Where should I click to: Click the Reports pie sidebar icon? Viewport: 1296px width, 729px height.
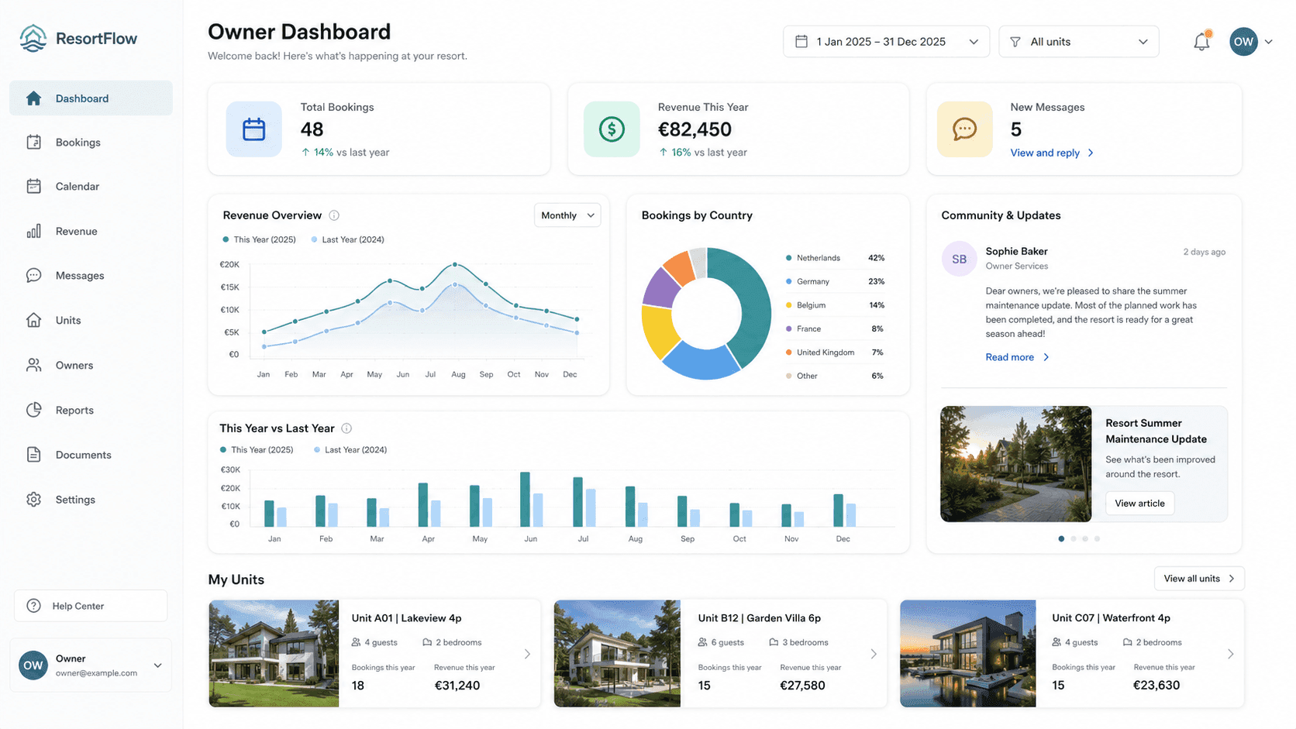point(33,410)
